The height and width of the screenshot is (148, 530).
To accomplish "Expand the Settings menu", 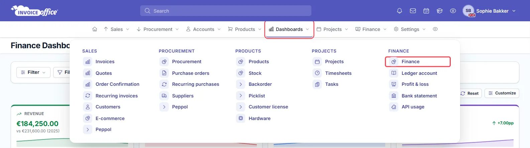I will click(410, 29).
